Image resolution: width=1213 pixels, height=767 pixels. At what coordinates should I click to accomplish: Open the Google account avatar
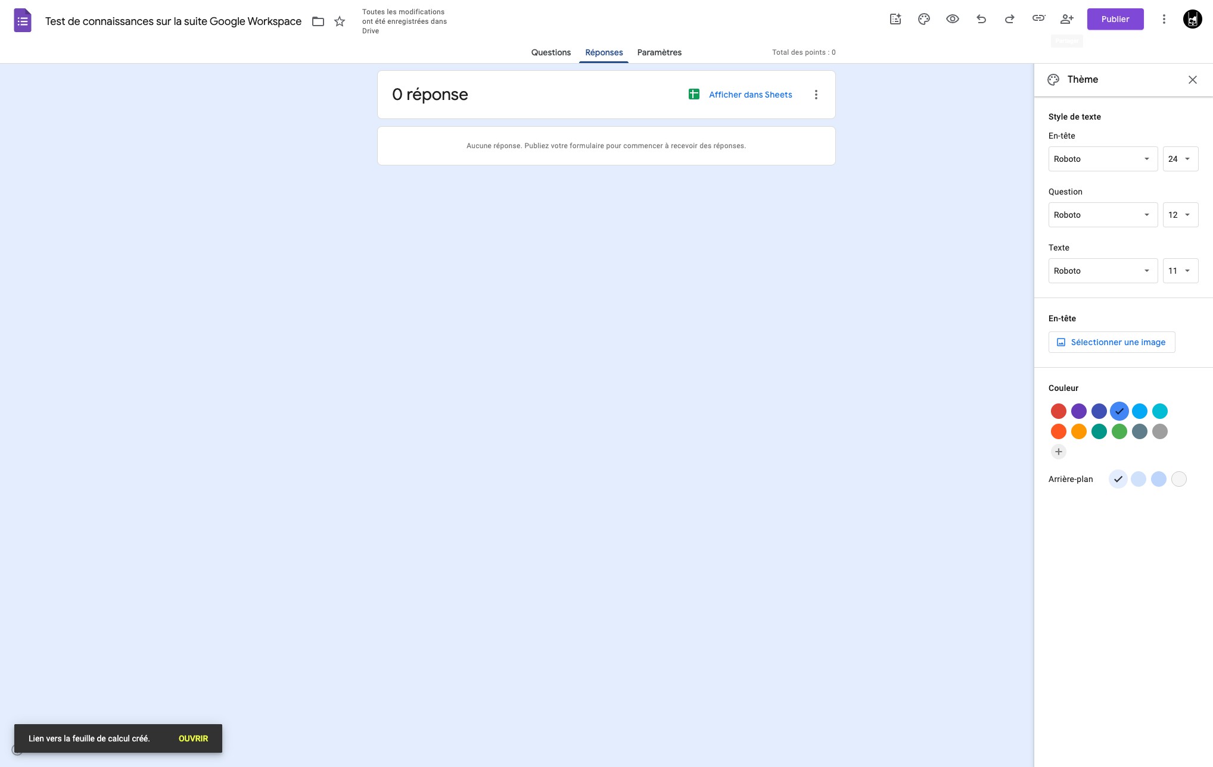click(1192, 19)
